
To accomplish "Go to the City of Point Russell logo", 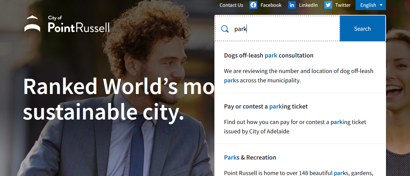I will tap(67, 24).
